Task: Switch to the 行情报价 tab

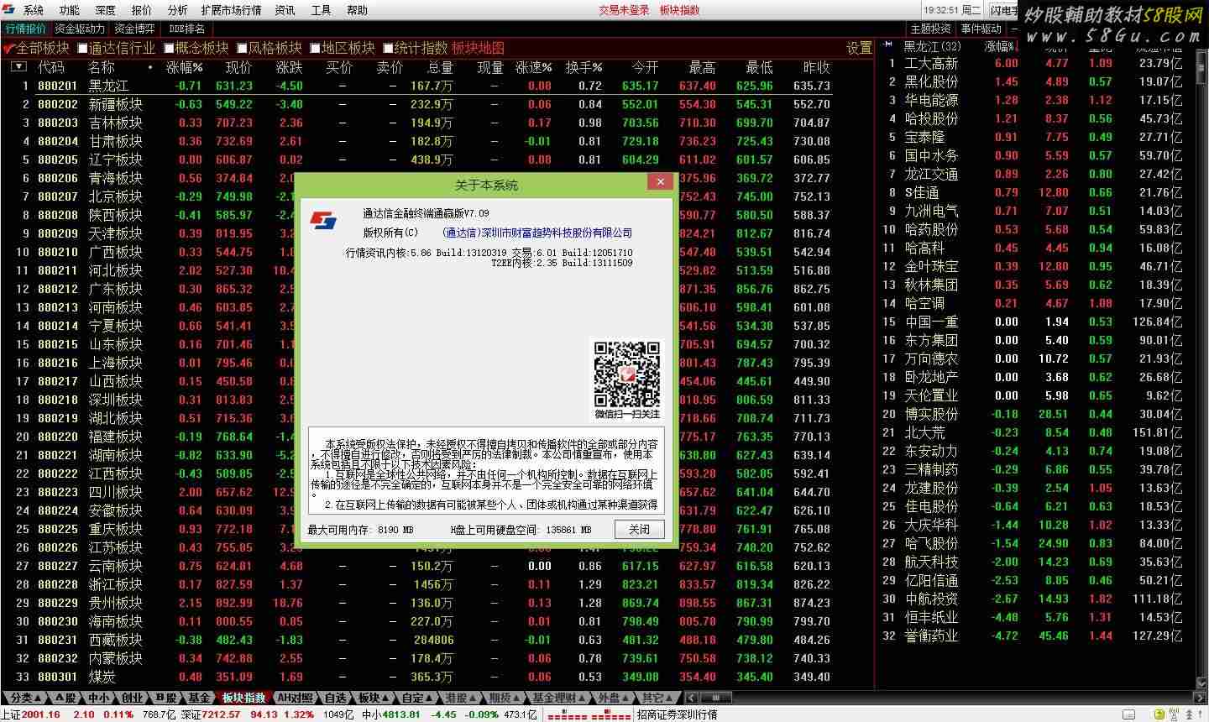Action: click(x=26, y=29)
